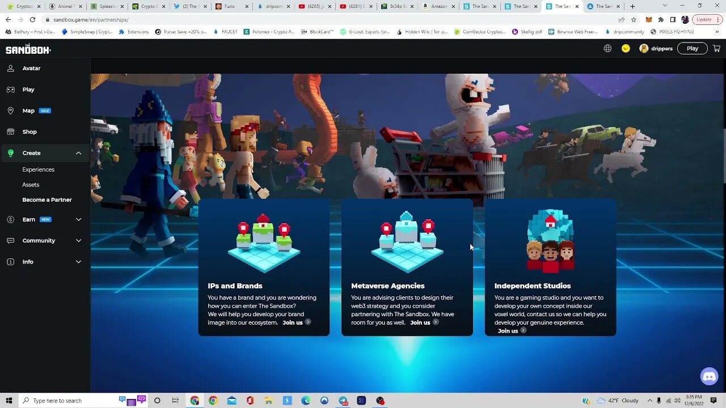Screen dimensions: 726x408
Task: Click the Windows search box
Action: point(84,401)
